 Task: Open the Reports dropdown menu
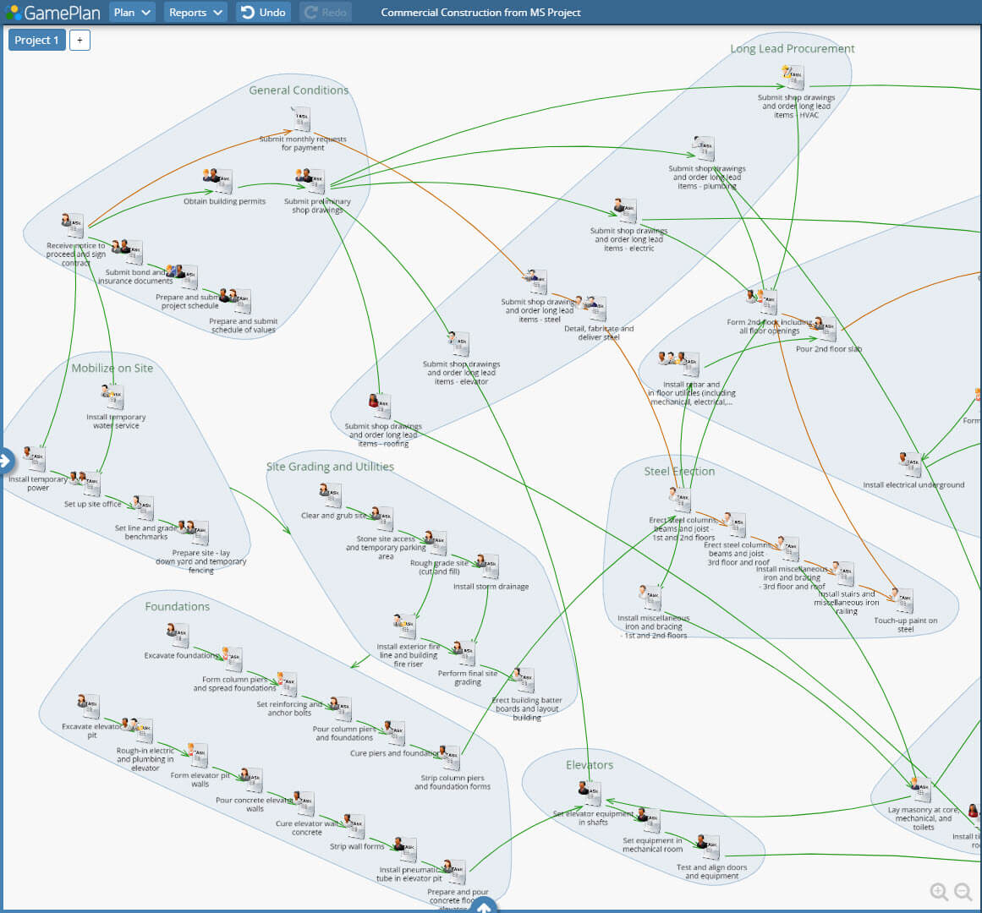point(195,13)
